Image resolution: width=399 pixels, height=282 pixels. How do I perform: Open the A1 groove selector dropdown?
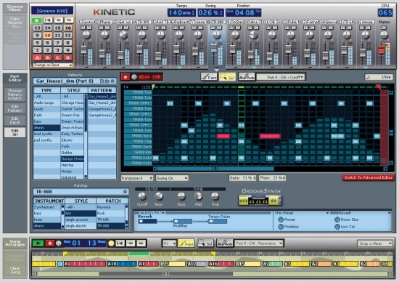169,243
